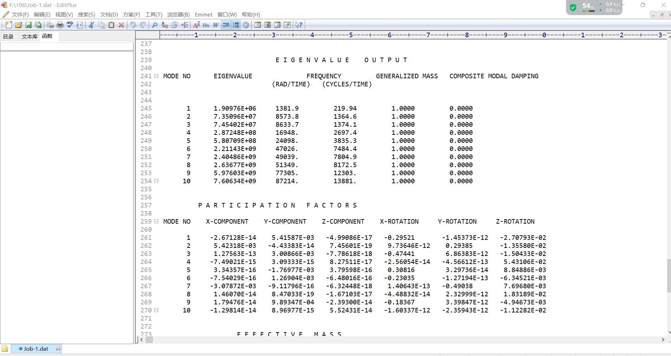Image resolution: width=671 pixels, height=356 pixels.
Task: Click the Undo arrow icon
Action: (x=133, y=25)
